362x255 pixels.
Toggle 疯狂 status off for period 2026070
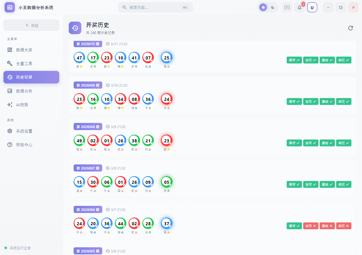pos(344,60)
